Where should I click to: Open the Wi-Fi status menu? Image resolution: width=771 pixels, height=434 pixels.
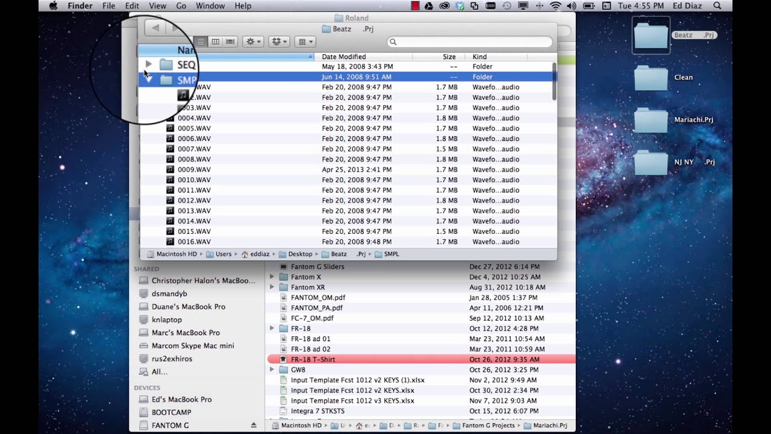click(x=555, y=6)
